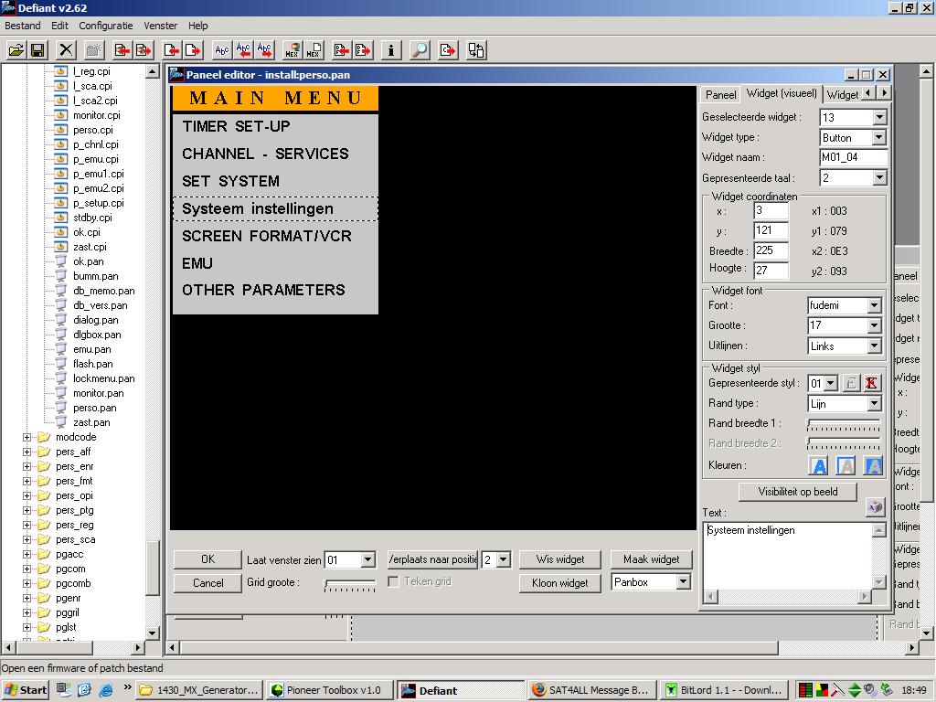Click the DF page left-arrow icon
Screen dimensions: 936x702
tap(342, 50)
